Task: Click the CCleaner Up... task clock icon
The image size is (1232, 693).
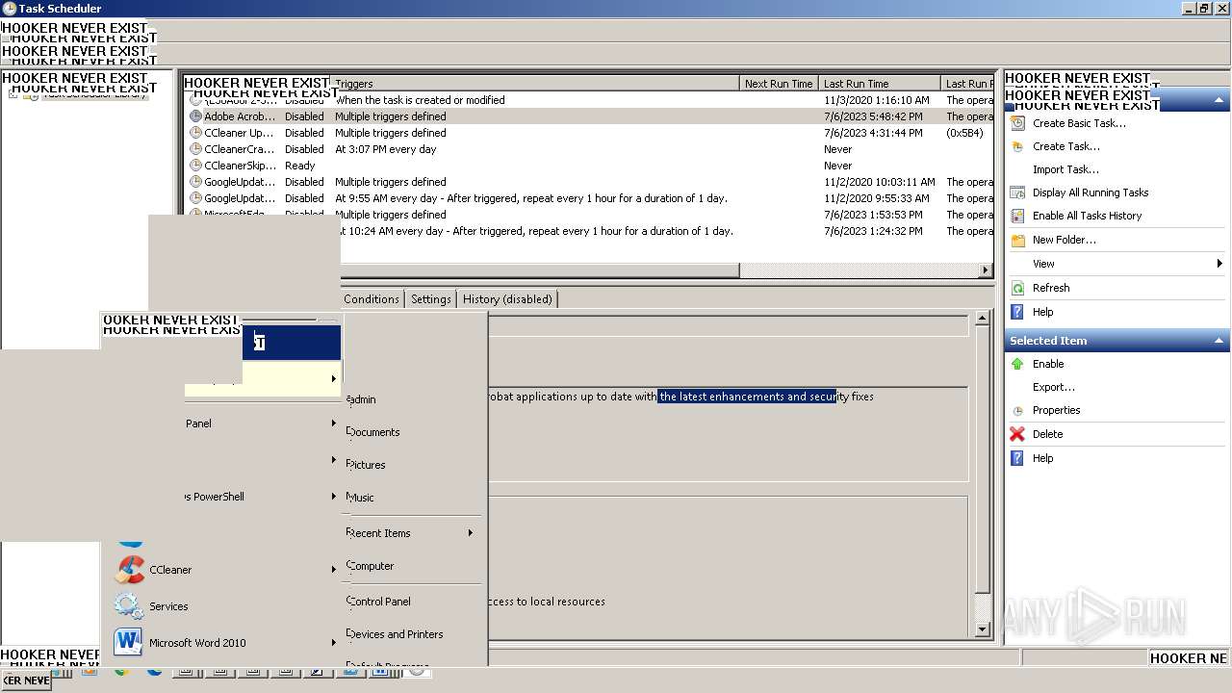Action: (x=196, y=133)
